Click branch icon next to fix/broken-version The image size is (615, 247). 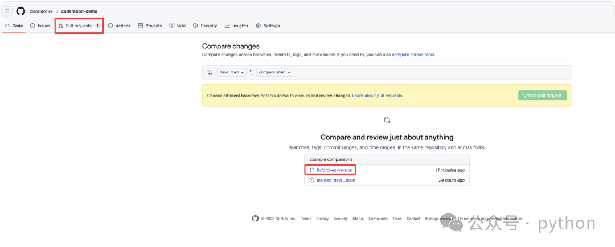coord(312,170)
